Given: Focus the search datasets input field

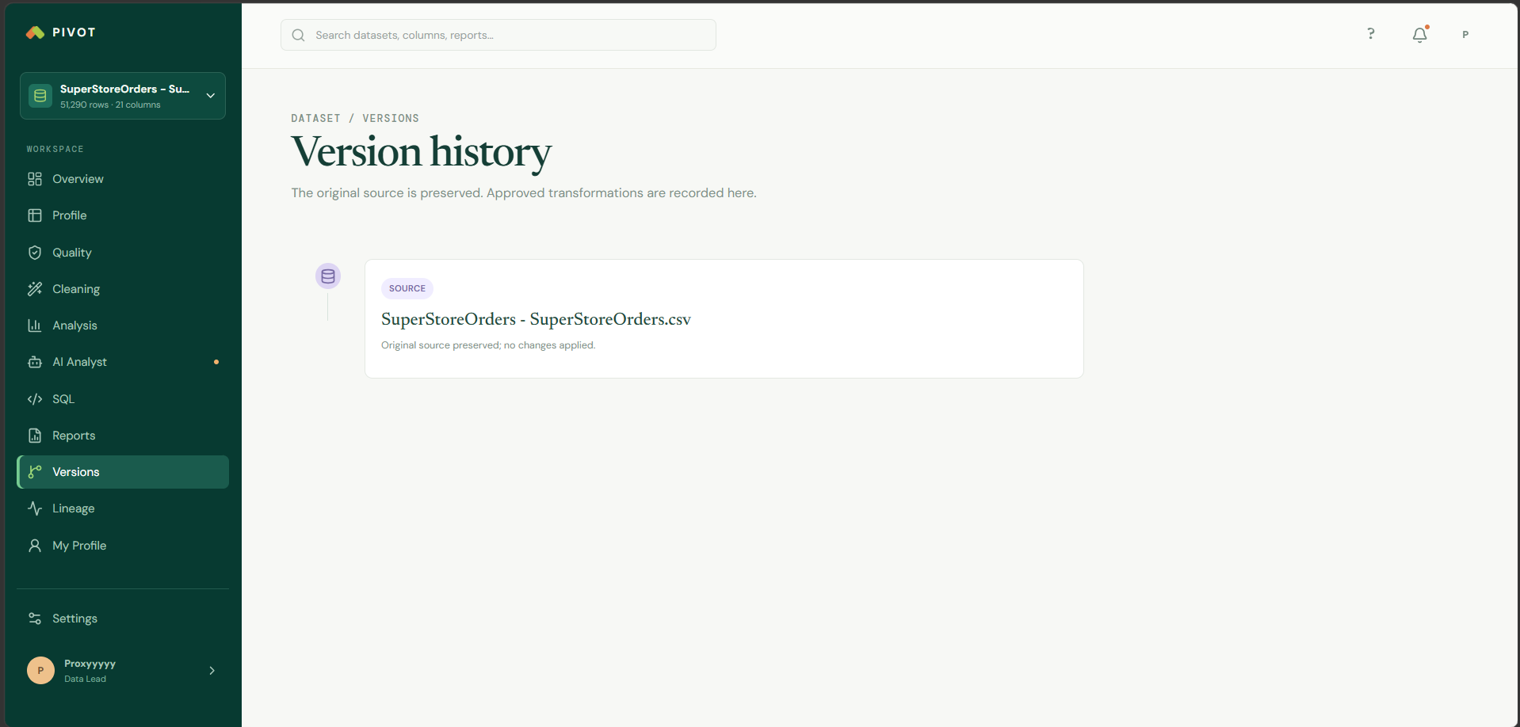Looking at the screenshot, I should point(498,35).
